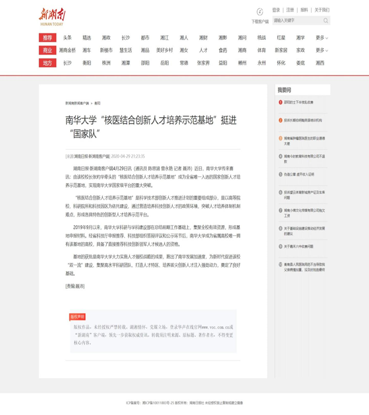Viewport: 369px width, 415px height.
Task: Click the red number 1 ranking badge
Action: click(x=280, y=102)
